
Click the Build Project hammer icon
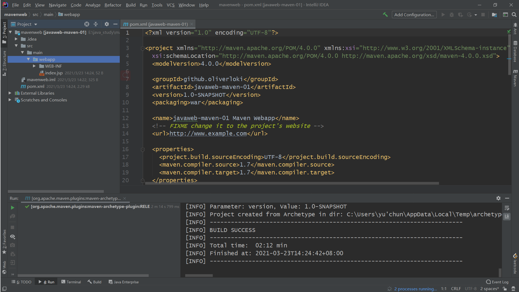385,15
